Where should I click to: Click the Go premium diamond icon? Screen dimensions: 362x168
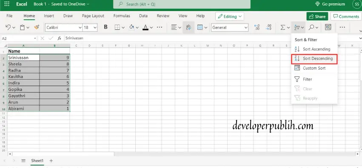tap(318, 4)
